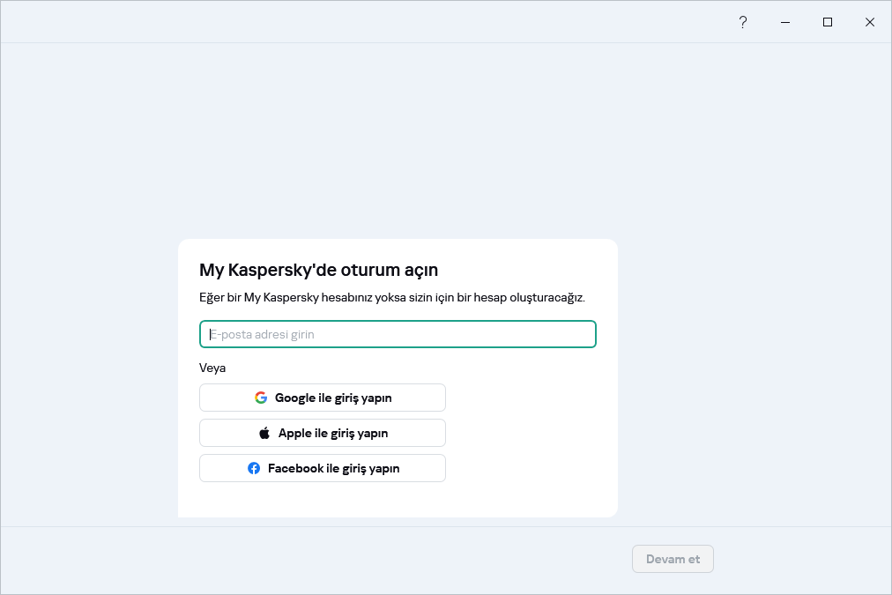Sign in with "Google ile giriş yapın"

323,398
